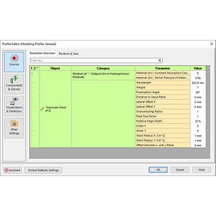Open the Help button
The width and height of the screenshot is (216, 216).
coord(201,170)
